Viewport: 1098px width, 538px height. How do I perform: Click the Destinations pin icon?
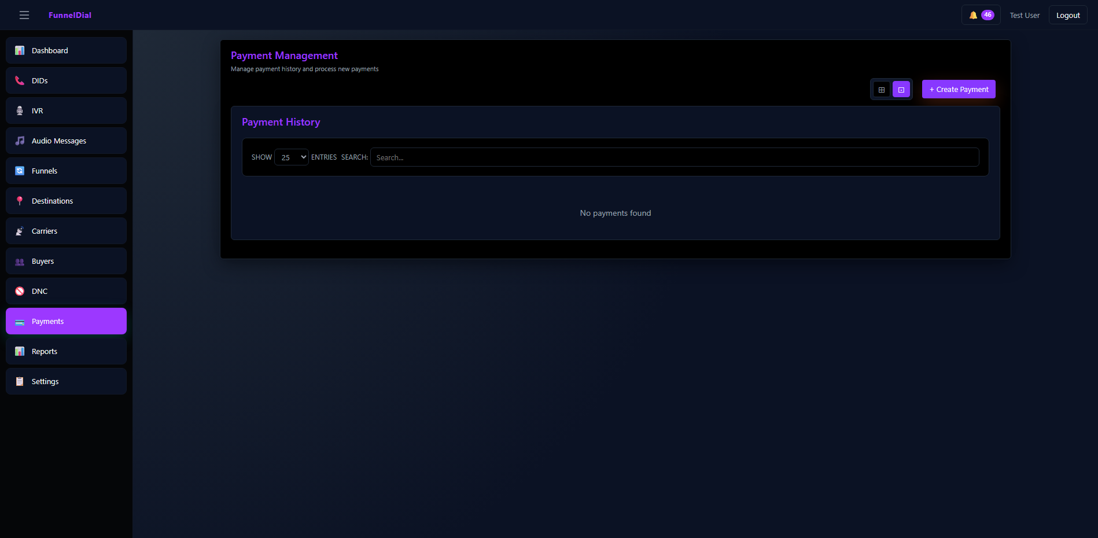pyautogui.click(x=20, y=201)
